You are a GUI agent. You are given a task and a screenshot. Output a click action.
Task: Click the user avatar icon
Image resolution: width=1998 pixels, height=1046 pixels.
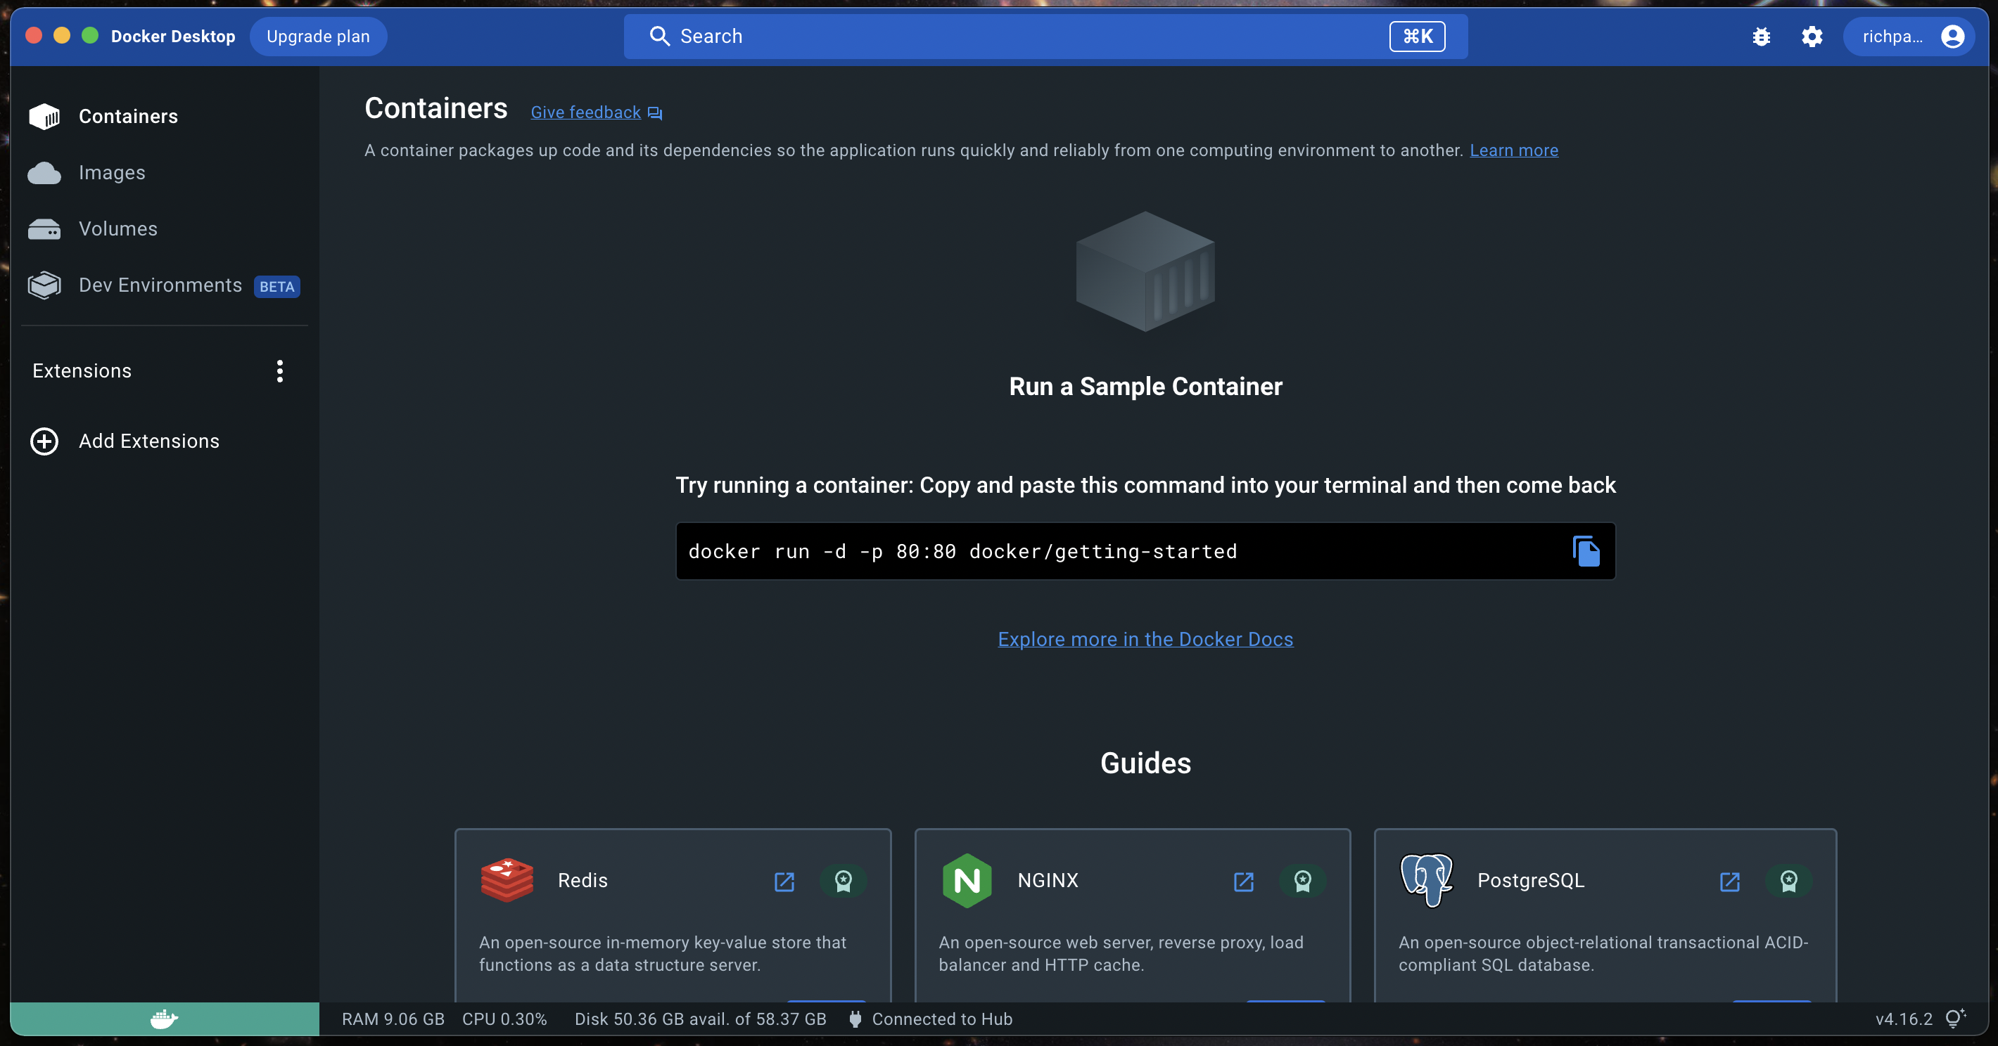[x=1952, y=37]
